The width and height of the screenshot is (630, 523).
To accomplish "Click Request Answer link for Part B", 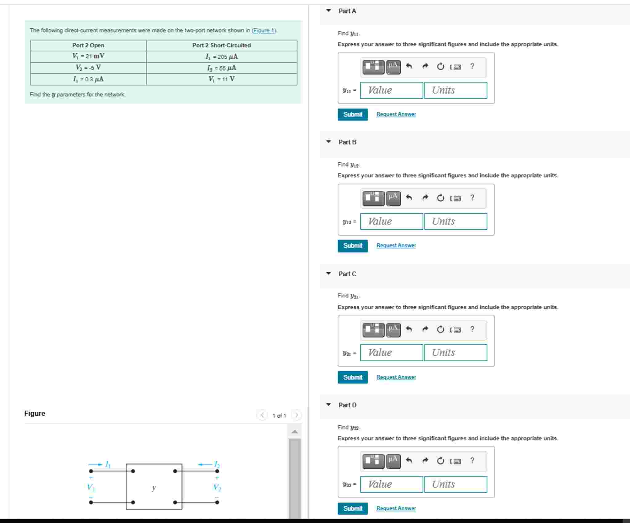I will pos(396,246).
